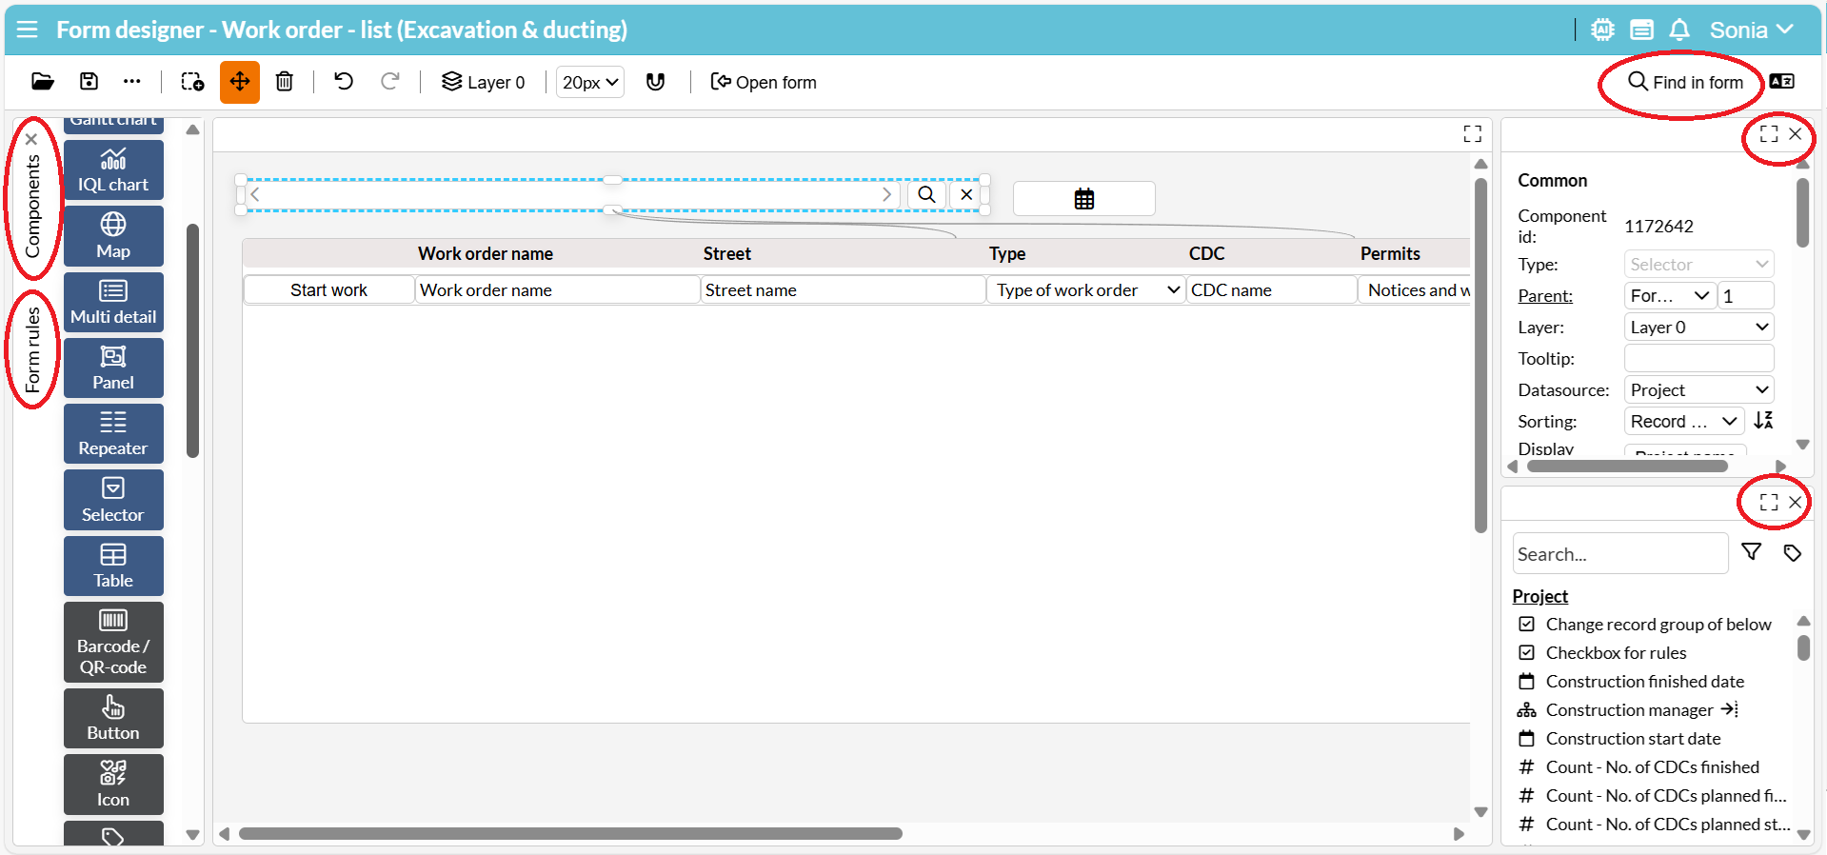Toggle the magnet snap icon

click(655, 82)
